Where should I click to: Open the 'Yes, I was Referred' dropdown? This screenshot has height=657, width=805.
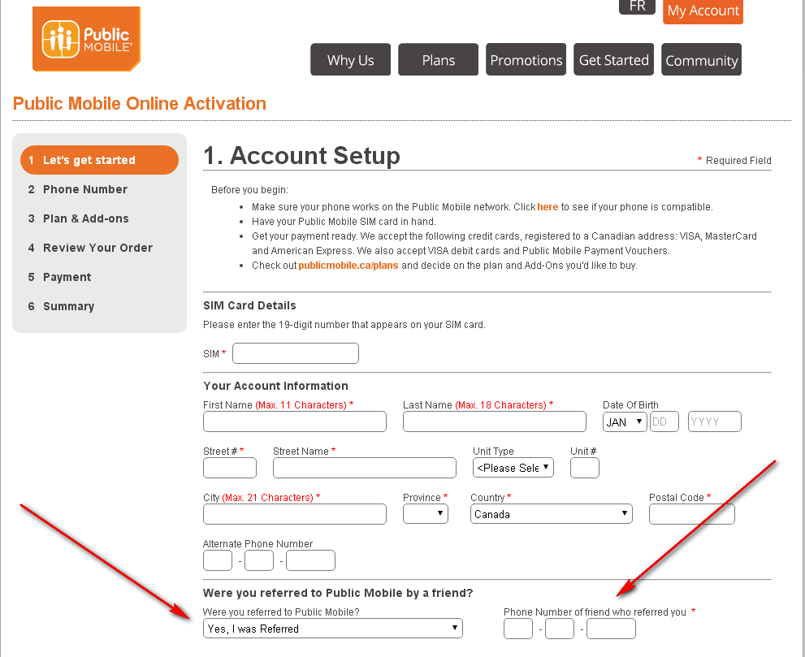[x=332, y=628]
